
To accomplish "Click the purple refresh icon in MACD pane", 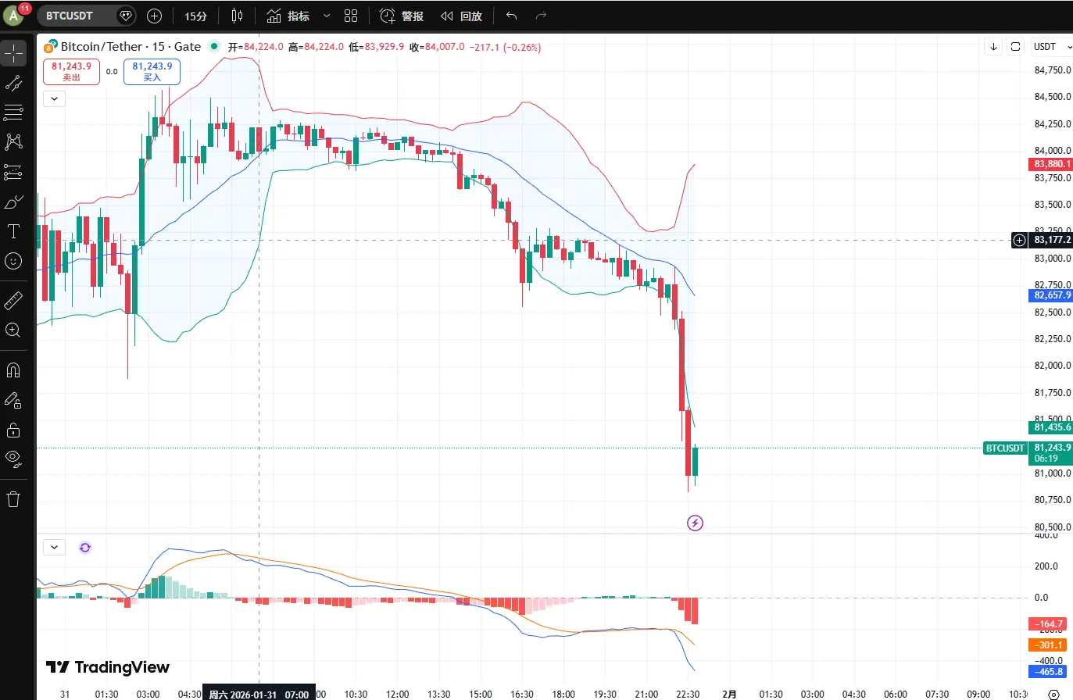I will [85, 548].
